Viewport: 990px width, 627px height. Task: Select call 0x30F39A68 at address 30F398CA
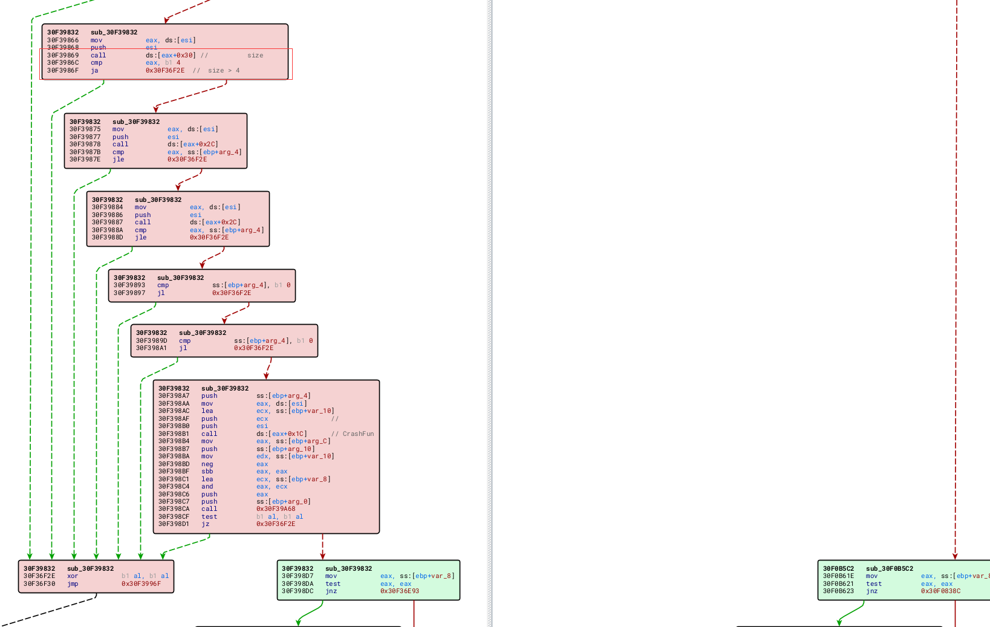pyautogui.click(x=227, y=509)
